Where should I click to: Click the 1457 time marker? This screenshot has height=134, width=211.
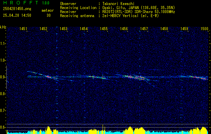(x=144, y=28)
